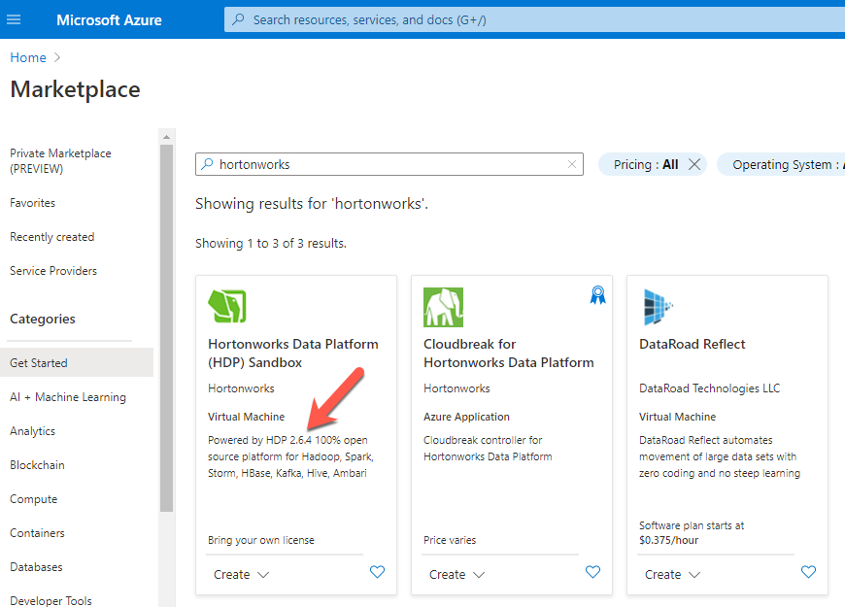Viewport: 845px width, 607px height.
Task: Open the Operating System filter dropdown
Action: 791,164
